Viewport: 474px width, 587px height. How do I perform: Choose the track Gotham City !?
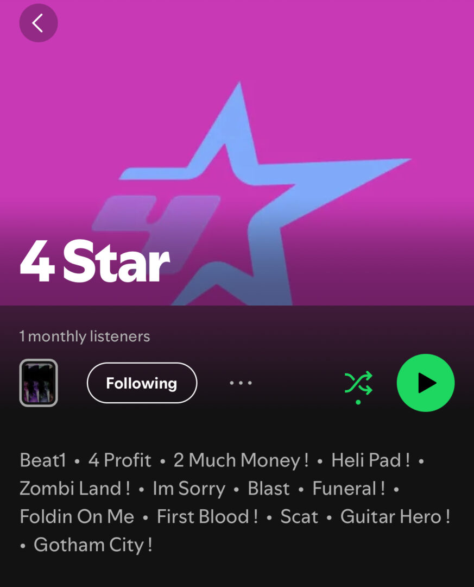[x=93, y=545]
